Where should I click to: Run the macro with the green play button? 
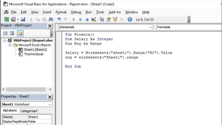point(74,19)
